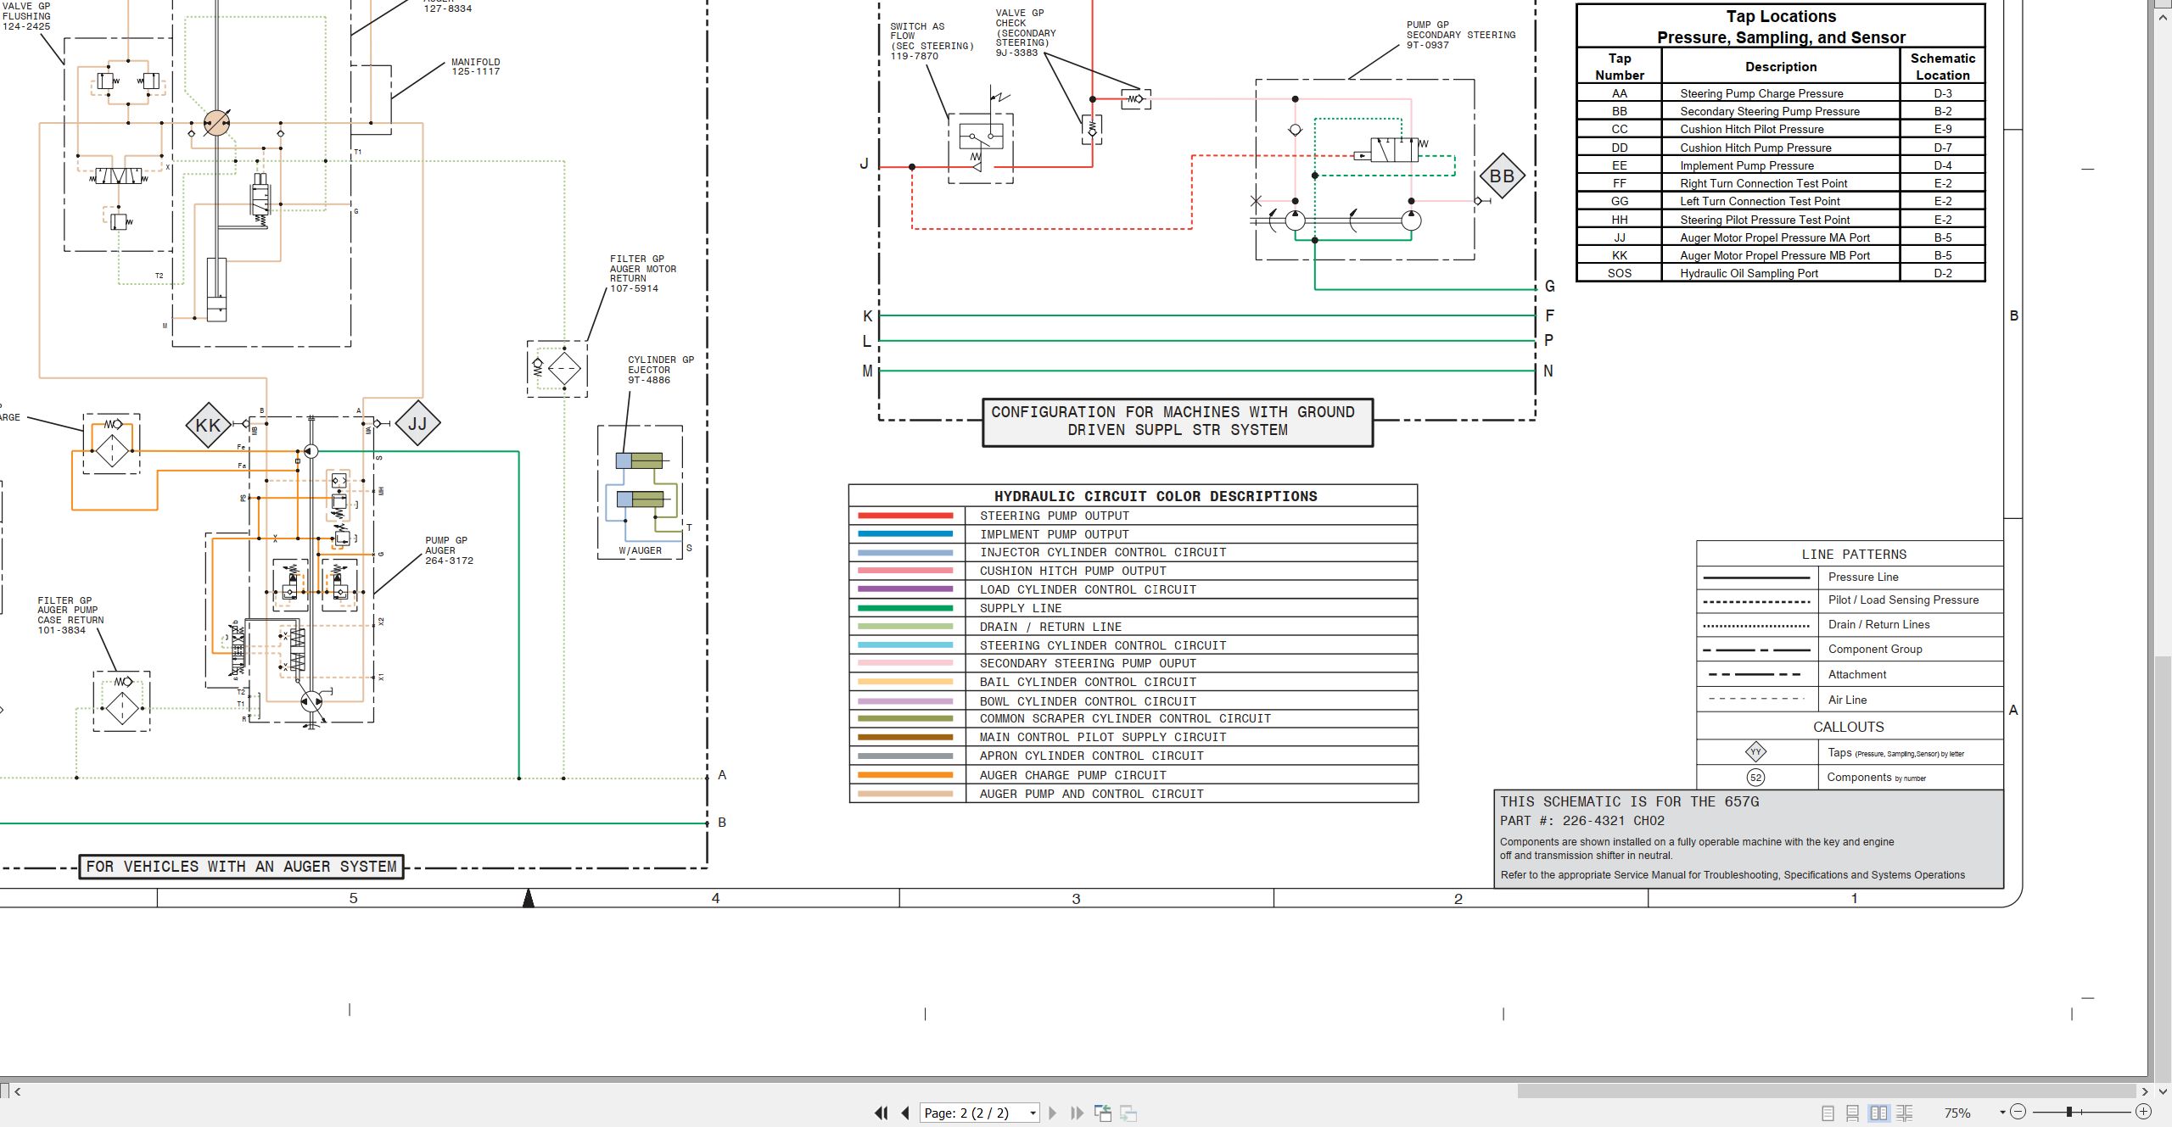The image size is (2172, 1127).
Task: Click 'PUMP GP AUGER 264-3172' label
Action: [449, 550]
